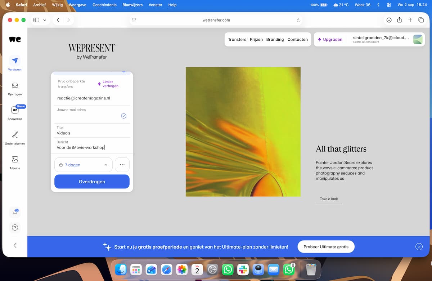This screenshot has height=281, width=432.
Task: Click the weather 21 °C menu bar item
Action: (341, 5)
